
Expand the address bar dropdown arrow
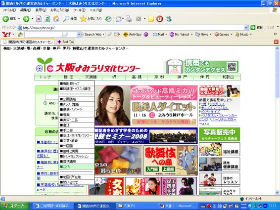(246, 28)
